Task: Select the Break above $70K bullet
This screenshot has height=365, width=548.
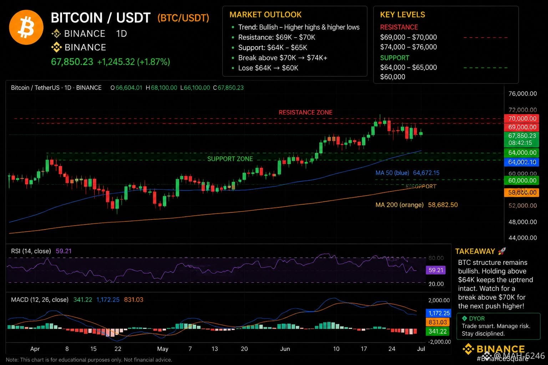Action: click(x=283, y=58)
